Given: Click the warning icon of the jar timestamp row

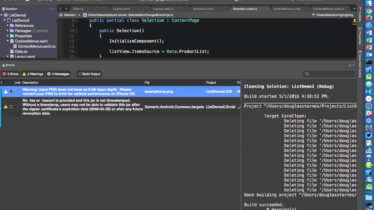Looking at the screenshot, I should [x=6, y=107].
